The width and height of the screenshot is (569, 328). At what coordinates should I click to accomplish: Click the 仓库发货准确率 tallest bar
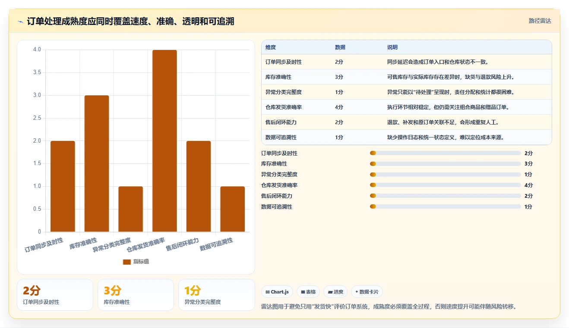click(x=164, y=141)
